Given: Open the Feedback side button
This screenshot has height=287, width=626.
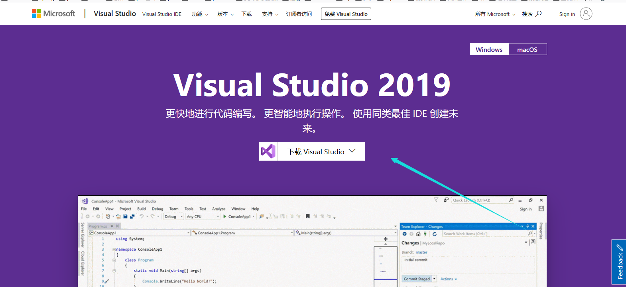Looking at the screenshot, I should pyautogui.click(x=619, y=261).
